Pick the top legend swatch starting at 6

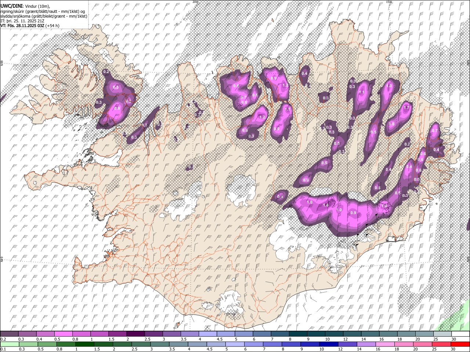pyautogui.click(x=262, y=334)
